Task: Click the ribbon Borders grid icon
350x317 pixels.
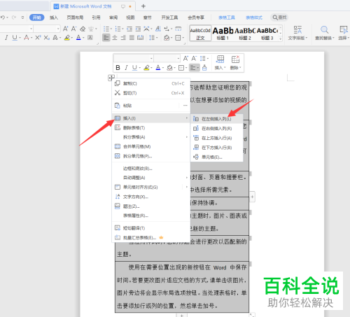Action: pos(178,38)
